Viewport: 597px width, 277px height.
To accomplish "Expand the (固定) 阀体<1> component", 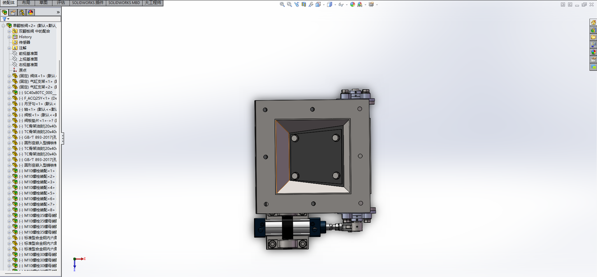I will 9,76.
